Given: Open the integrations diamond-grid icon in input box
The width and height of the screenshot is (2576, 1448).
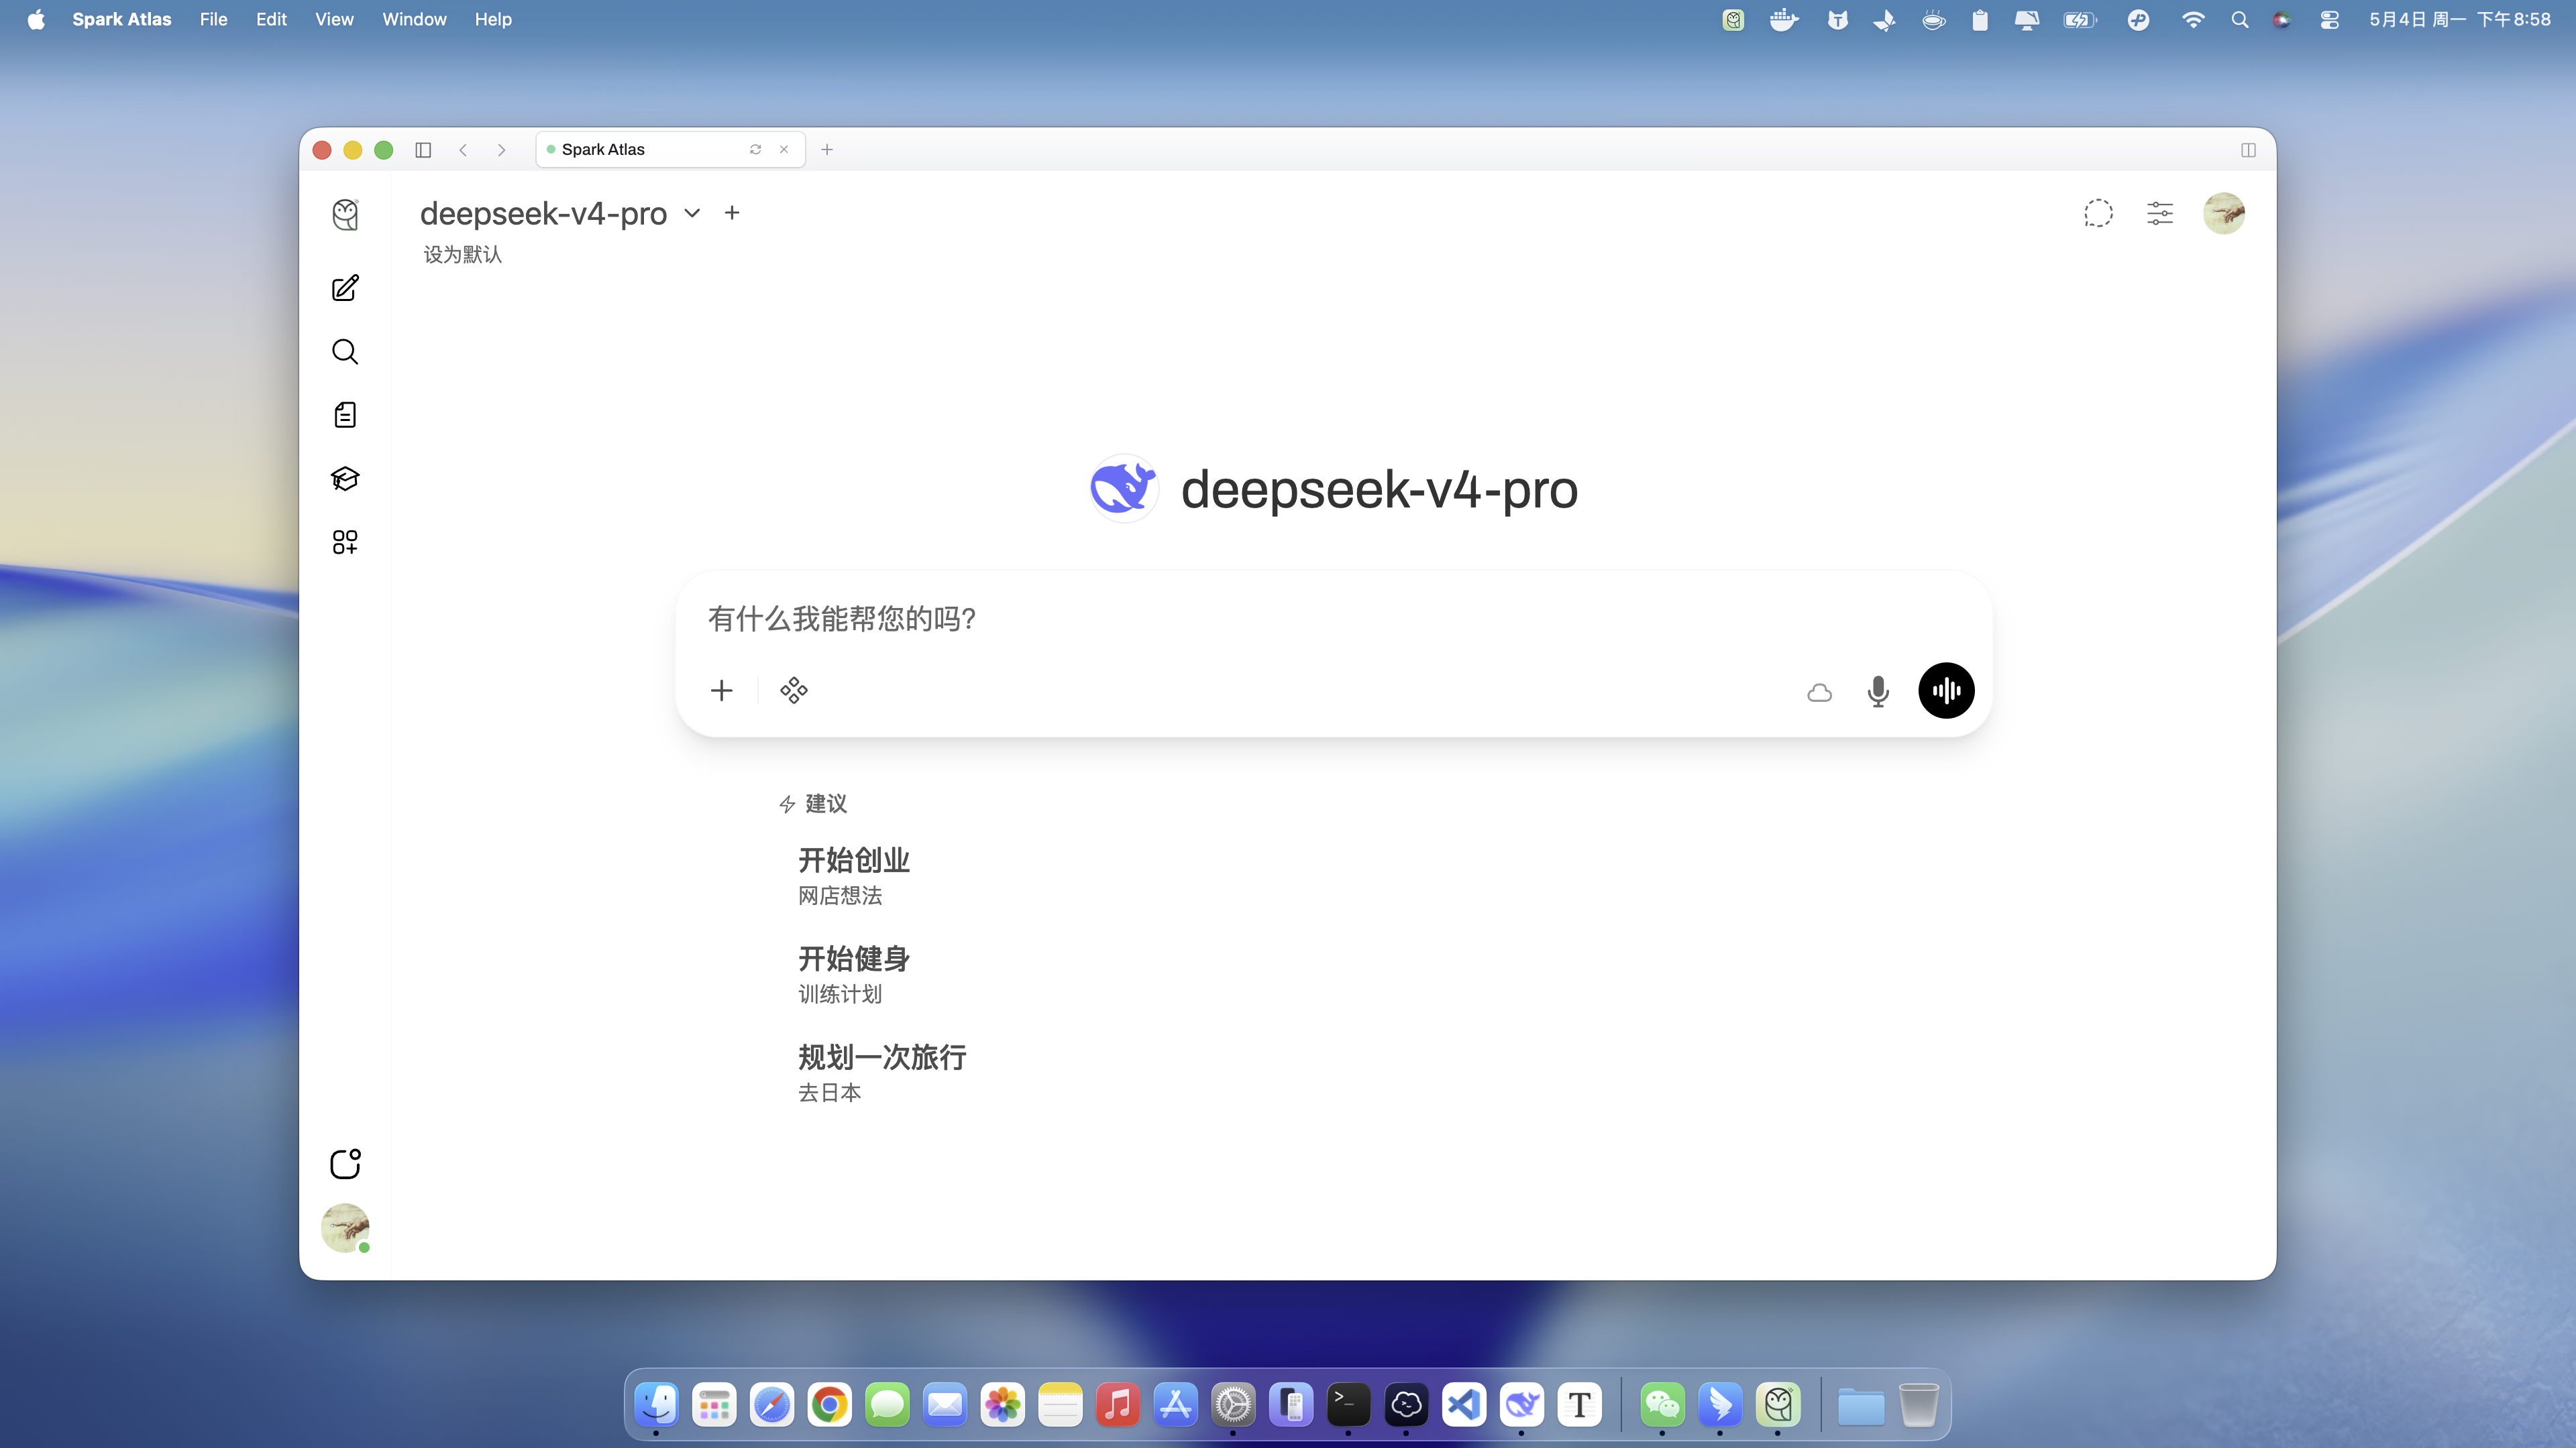Looking at the screenshot, I should point(794,690).
